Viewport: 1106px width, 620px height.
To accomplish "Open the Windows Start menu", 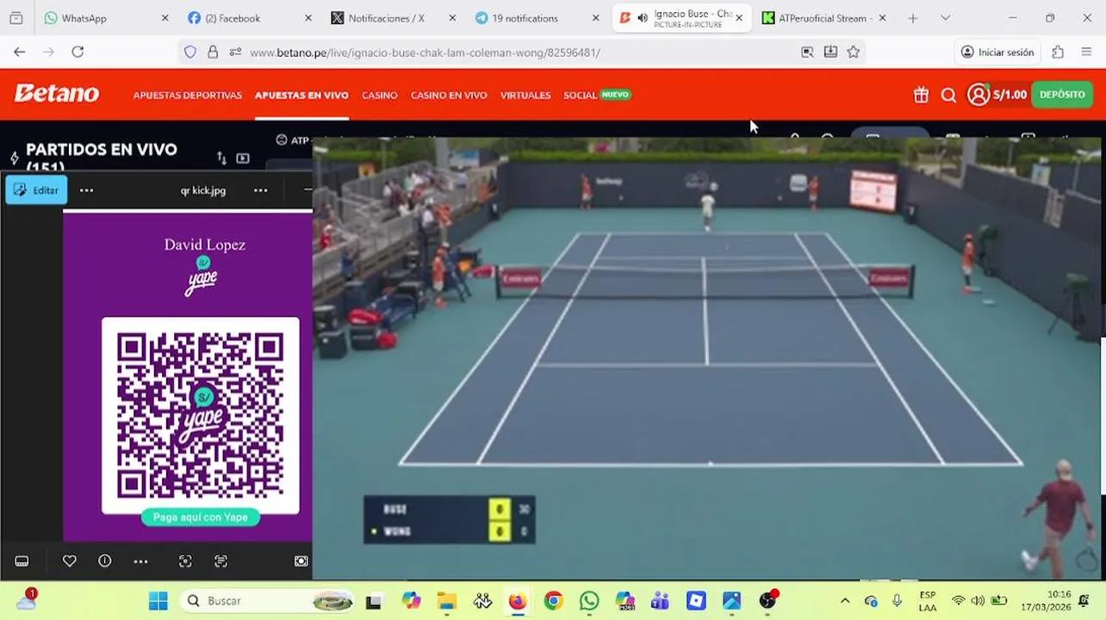I will tap(158, 600).
